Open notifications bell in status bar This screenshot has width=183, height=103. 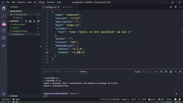point(180,99)
